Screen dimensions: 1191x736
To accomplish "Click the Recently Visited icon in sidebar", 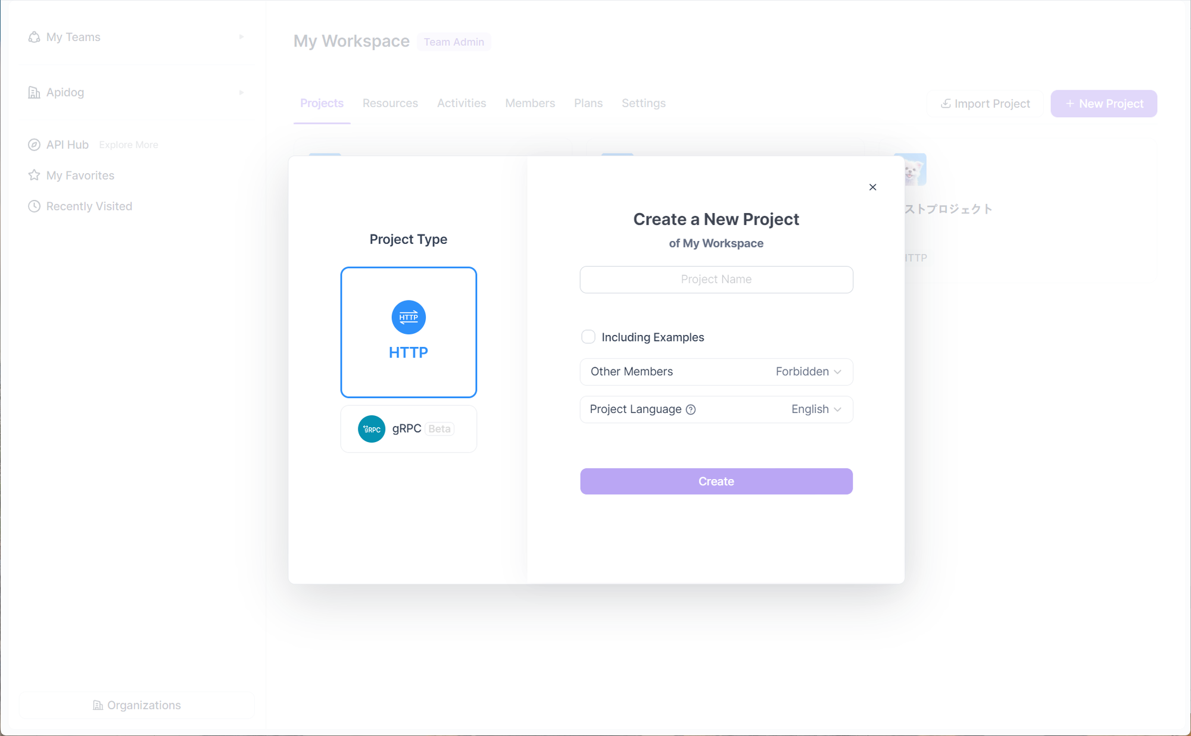I will click(34, 206).
